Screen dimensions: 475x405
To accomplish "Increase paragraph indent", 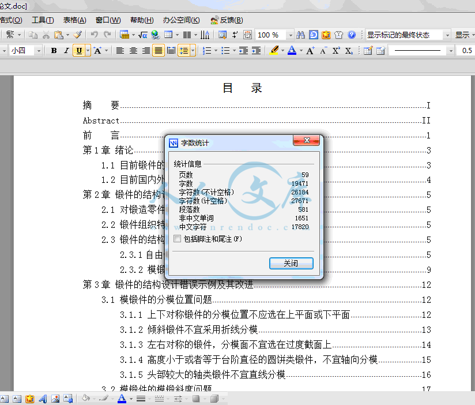I will click(257, 51).
